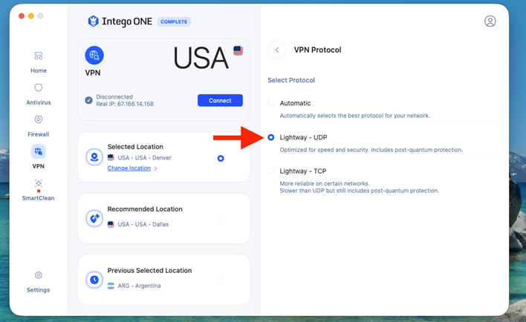
Task: Select the Lightway - TCP radio button
Action: pos(270,171)
